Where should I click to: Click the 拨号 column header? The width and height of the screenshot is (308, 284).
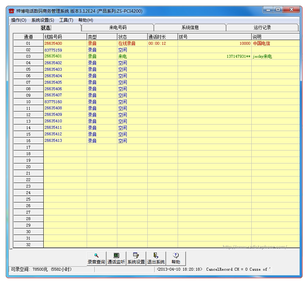(x=215, y=37)
